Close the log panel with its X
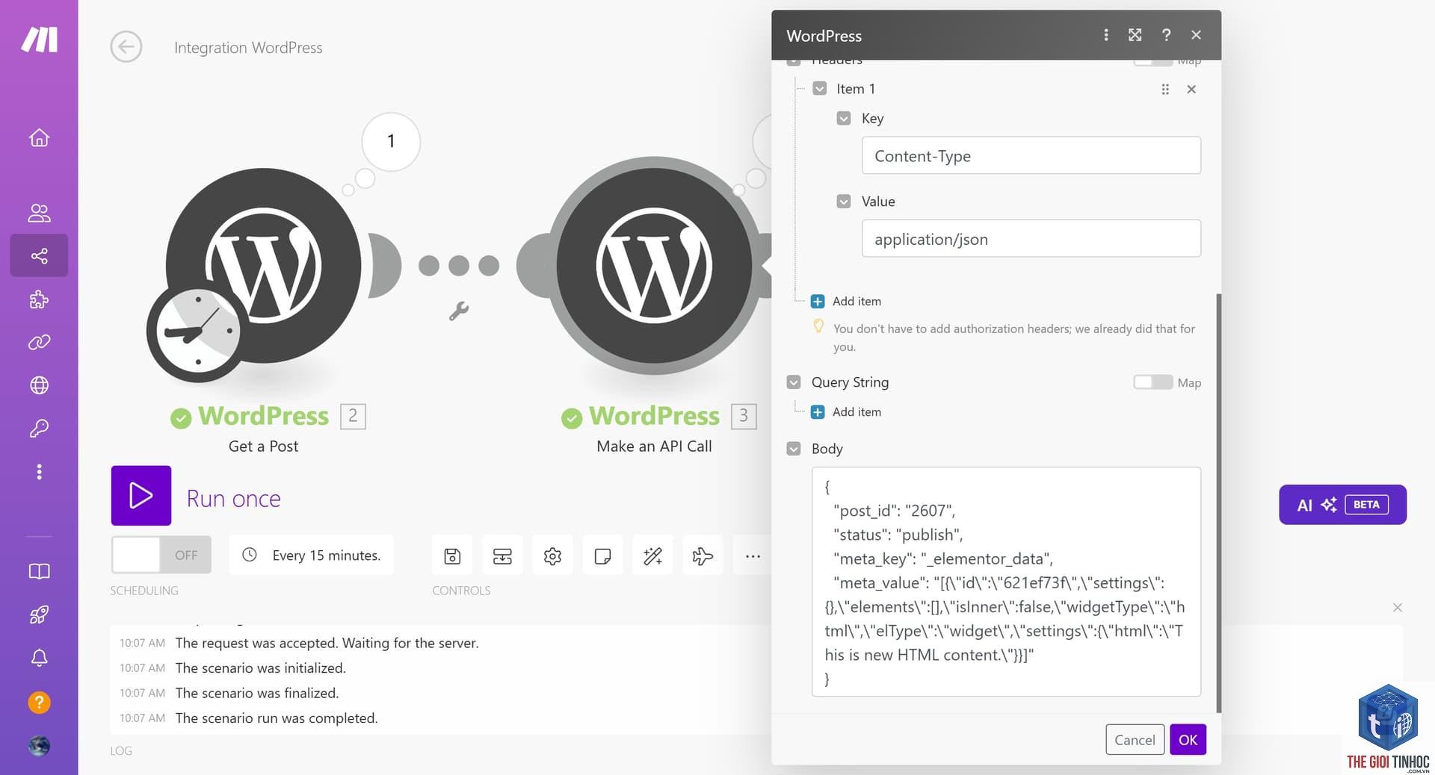 click(1397, 608)
